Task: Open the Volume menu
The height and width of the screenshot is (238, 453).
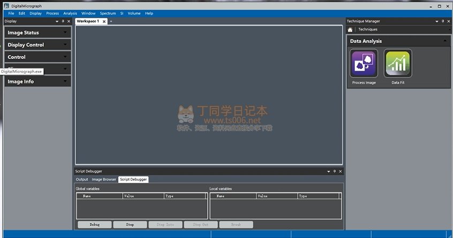Action: (134, 13)
